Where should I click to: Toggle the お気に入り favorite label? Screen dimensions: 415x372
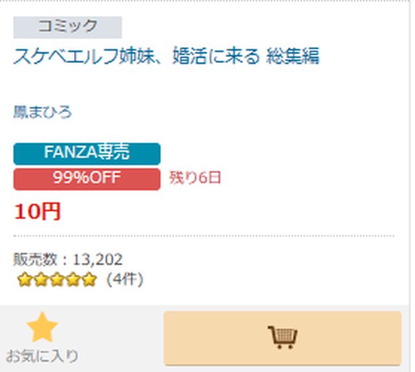pos(42,356)
